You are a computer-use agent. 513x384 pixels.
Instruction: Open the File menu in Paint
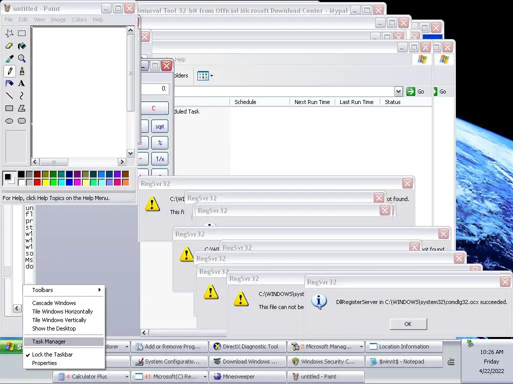tap(9, 19)
